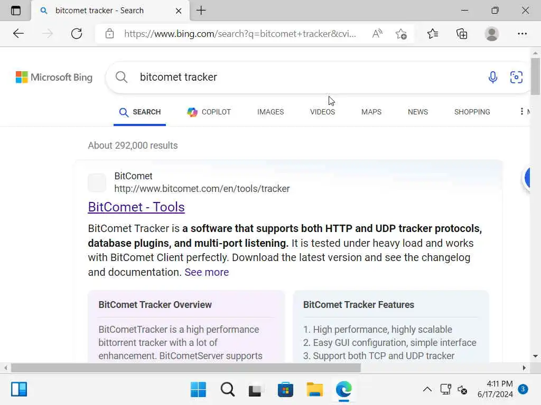Click the scroll left arrow

(x=5, y=368)
